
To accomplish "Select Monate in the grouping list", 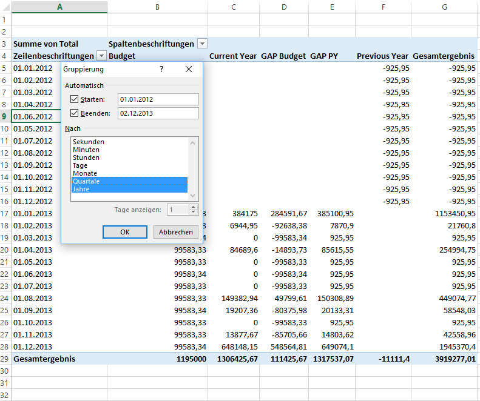I will [85, 173].
